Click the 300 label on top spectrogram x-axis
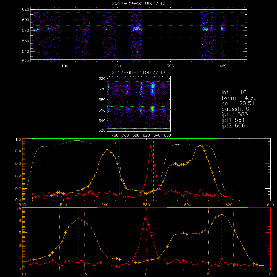The height and width of the screenshot is (277, 277). click(x=170, y=66)
